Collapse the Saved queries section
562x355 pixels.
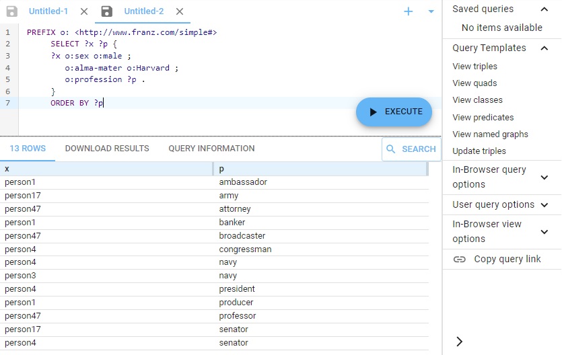pos(545,9)
